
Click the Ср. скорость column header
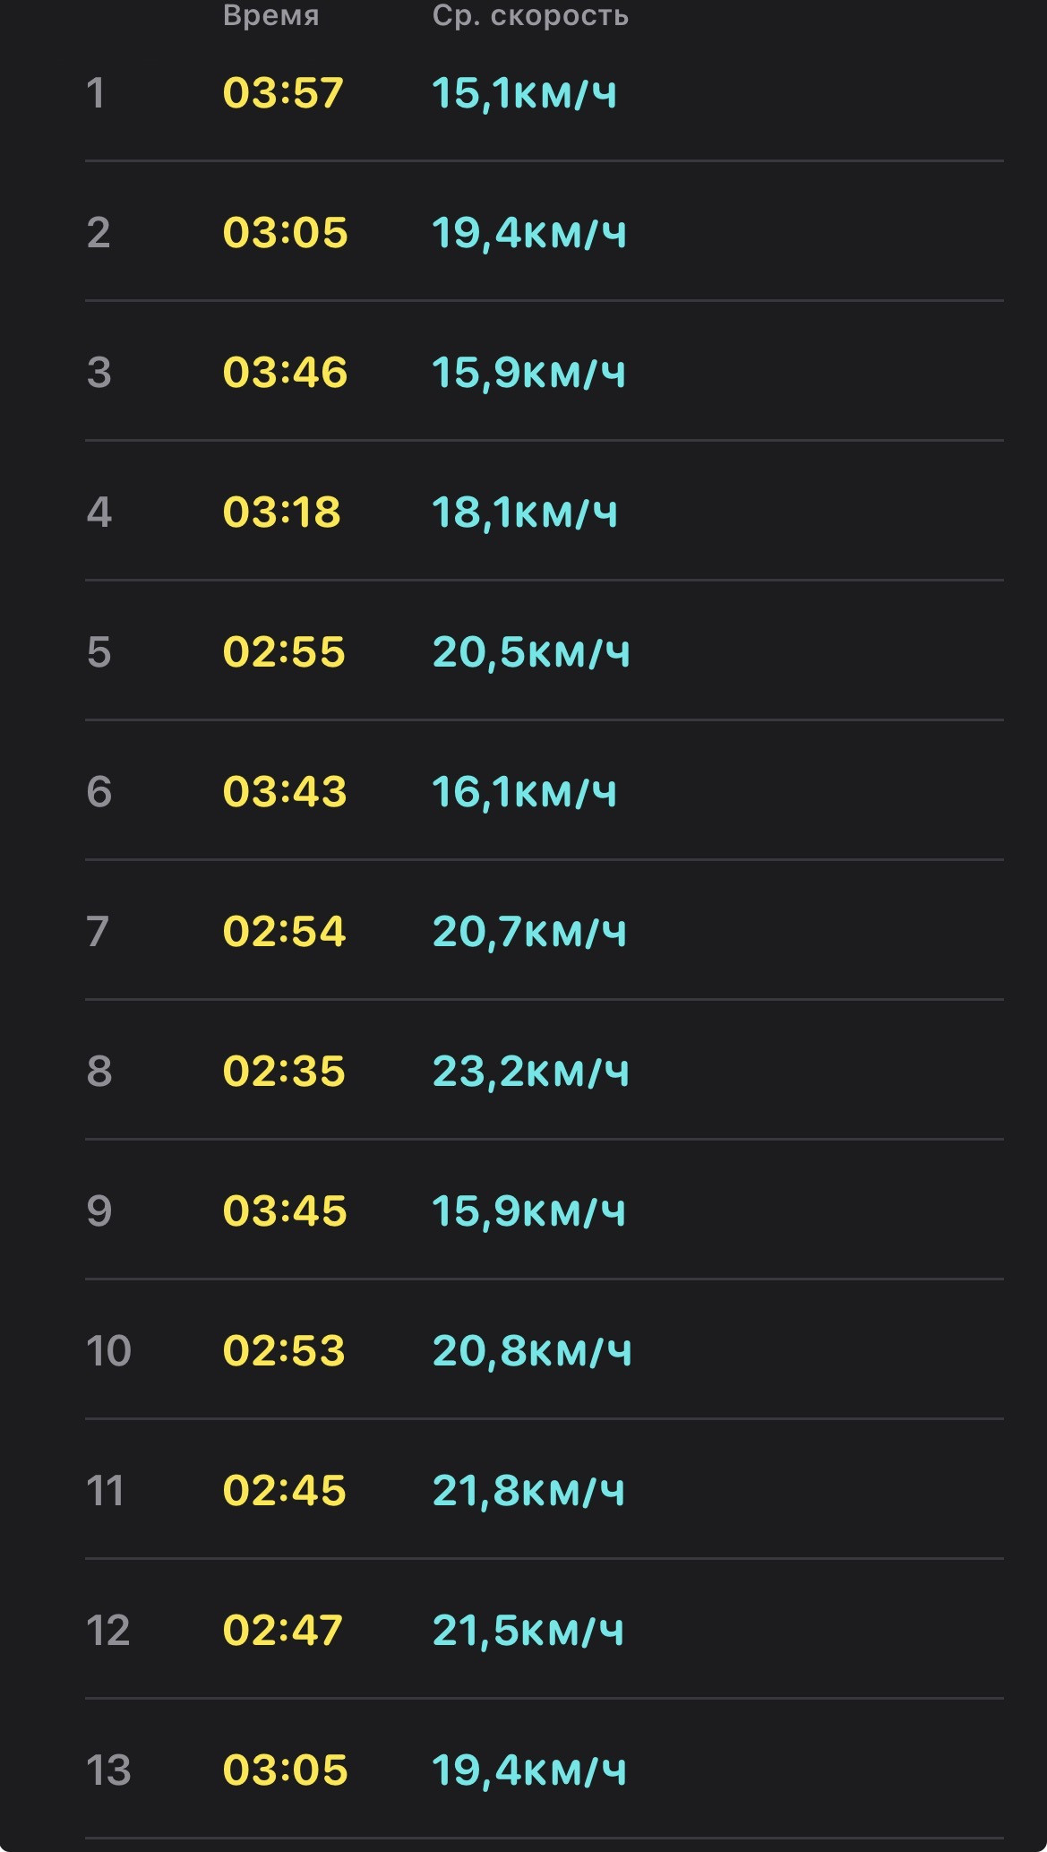[x=530, y=15]
